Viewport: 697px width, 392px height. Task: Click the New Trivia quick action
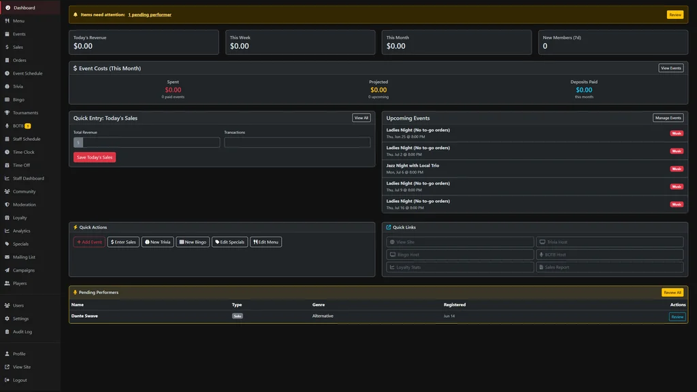[158, 242]
